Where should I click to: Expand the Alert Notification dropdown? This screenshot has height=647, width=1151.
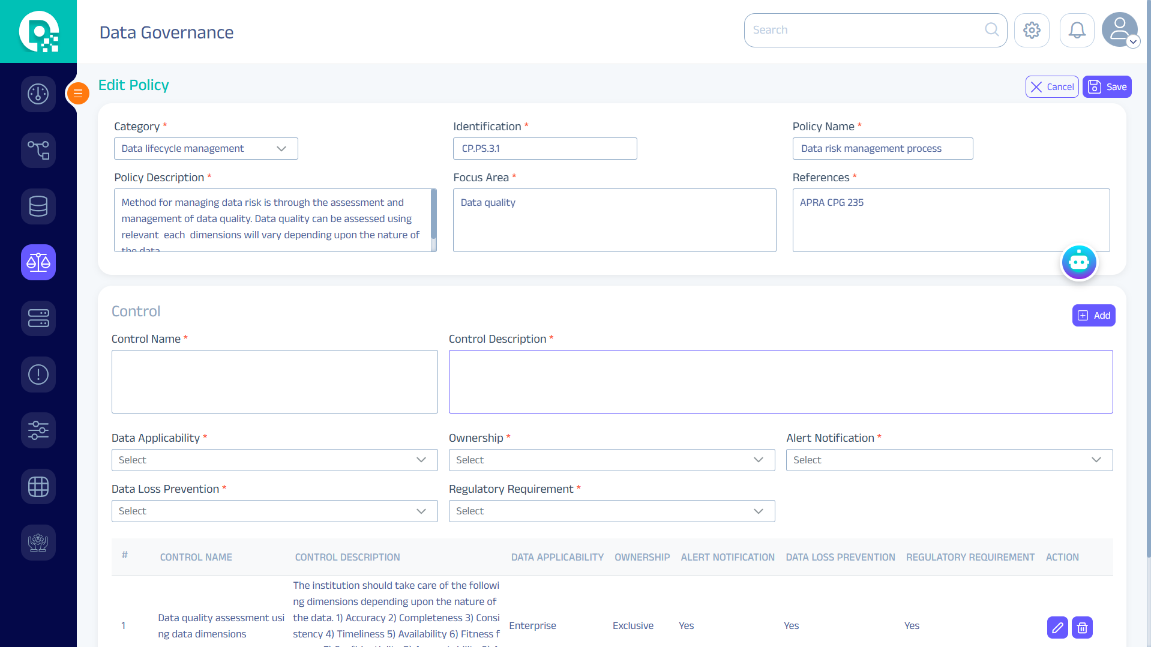pos(949,460)
